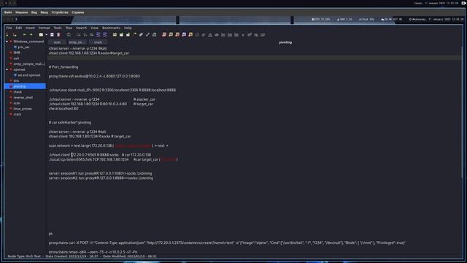Click the Insert Image toolbar icon
The image size is (467, 263).
pyautogui.click(x=115, y=34)
